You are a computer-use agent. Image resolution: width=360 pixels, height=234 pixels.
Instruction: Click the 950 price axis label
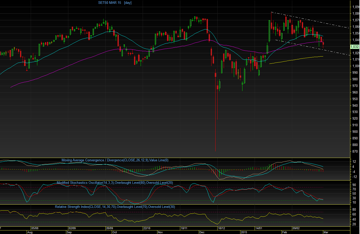355,99
